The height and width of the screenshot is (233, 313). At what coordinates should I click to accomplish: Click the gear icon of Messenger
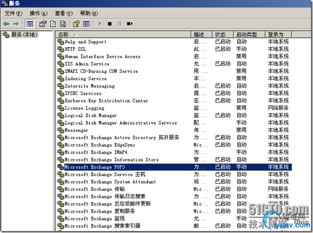pyautogui.click(x=60, y=130)
